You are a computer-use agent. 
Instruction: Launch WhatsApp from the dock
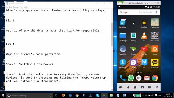pos(131,78)
